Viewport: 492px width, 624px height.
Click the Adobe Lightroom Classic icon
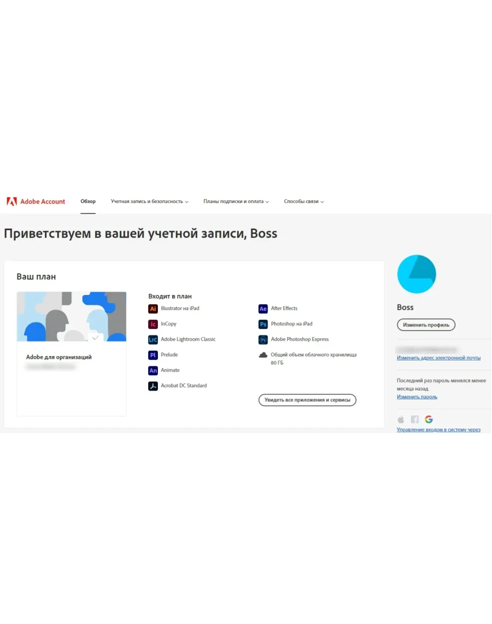point(153,340)
